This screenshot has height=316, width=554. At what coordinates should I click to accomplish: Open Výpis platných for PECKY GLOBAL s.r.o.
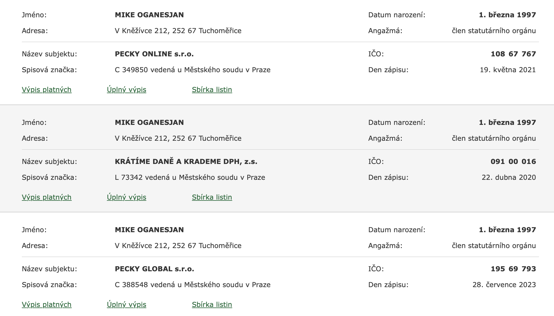[46, 305]
